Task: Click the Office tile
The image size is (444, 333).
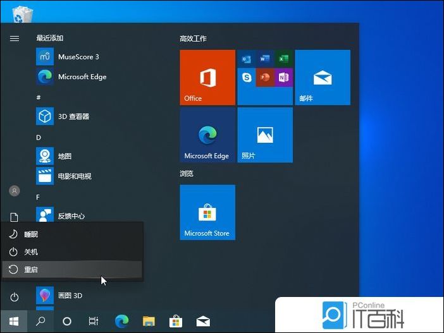Action: click(x=207, y=77)
